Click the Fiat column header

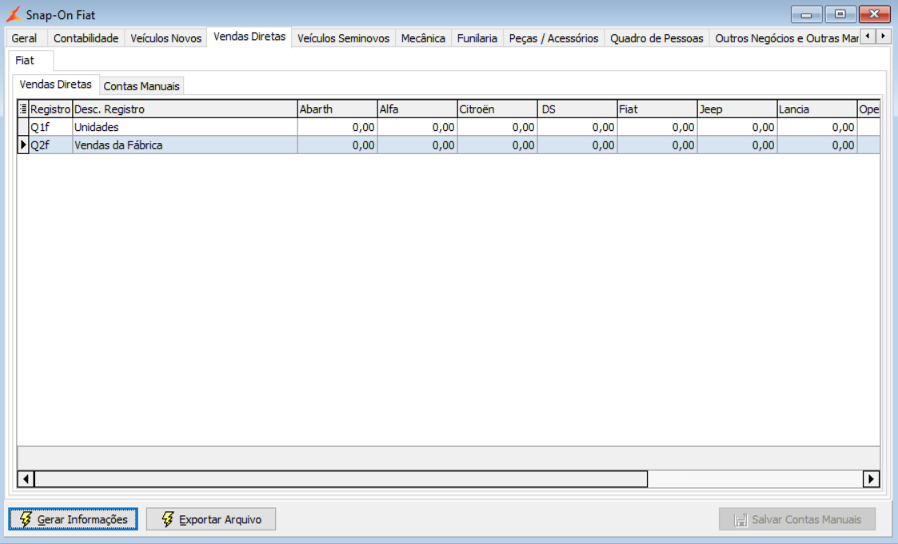657,109
